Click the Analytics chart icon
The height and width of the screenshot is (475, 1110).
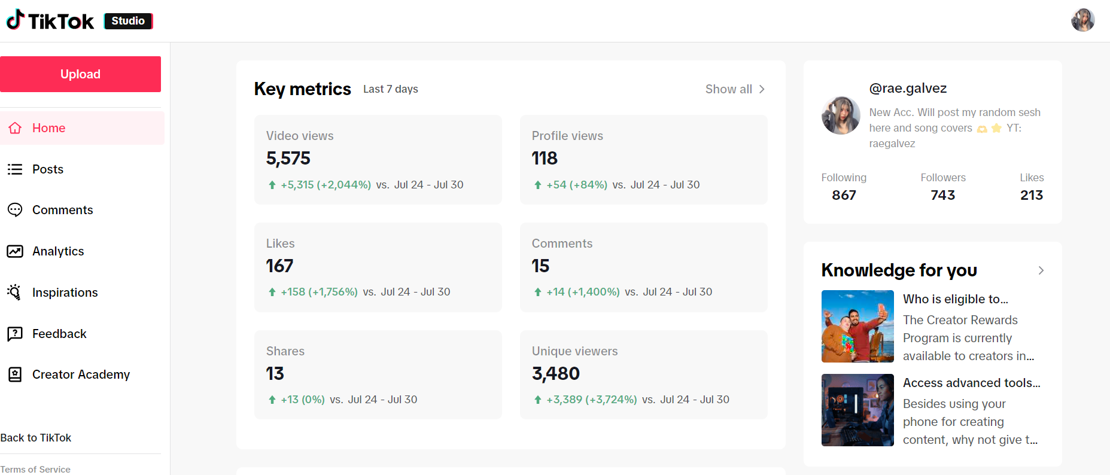[x=15, y=251]
